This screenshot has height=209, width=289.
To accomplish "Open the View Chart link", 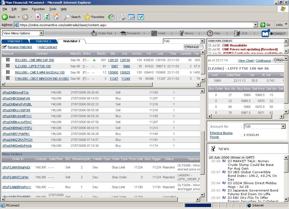I will pos(246,61).
